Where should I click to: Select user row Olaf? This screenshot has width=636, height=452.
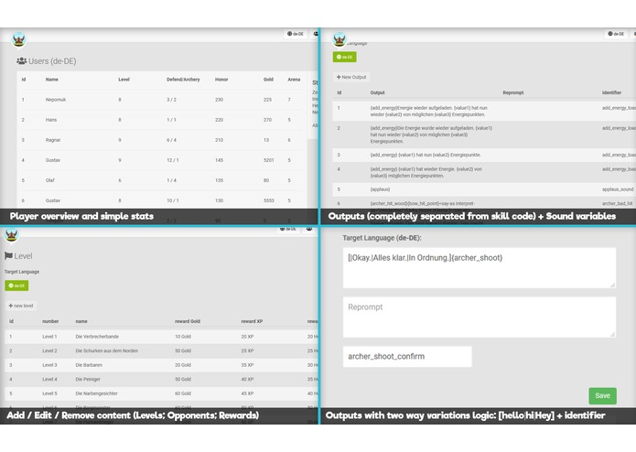pyautogui.click(x=161, y=180)
